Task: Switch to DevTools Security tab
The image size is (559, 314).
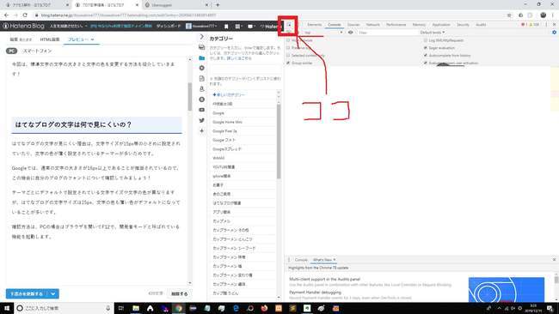Action: click(x=463, y=25)
